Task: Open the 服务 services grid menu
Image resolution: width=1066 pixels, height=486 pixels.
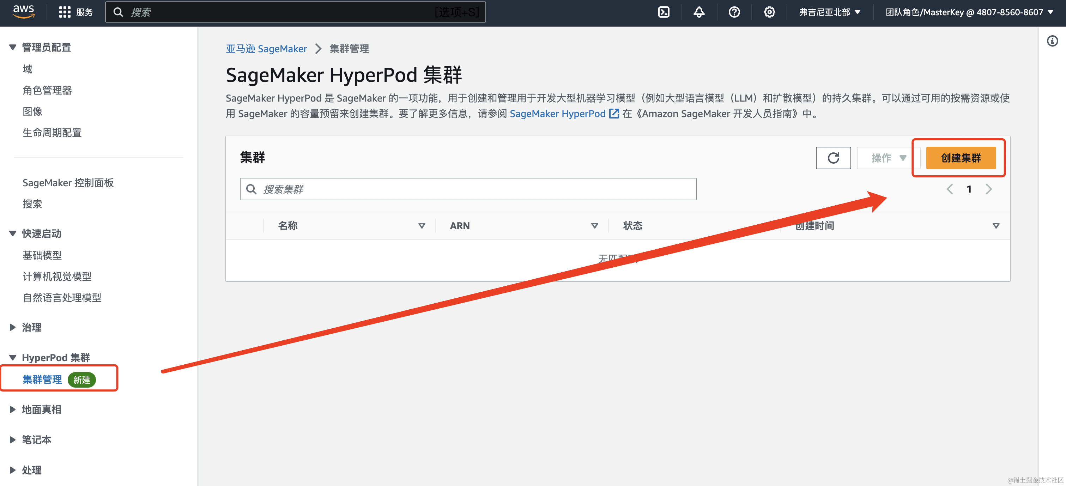Action: pyautogui.click(x=76, y=12)
